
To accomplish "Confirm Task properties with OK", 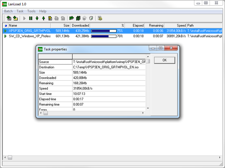I will point(165,60).
